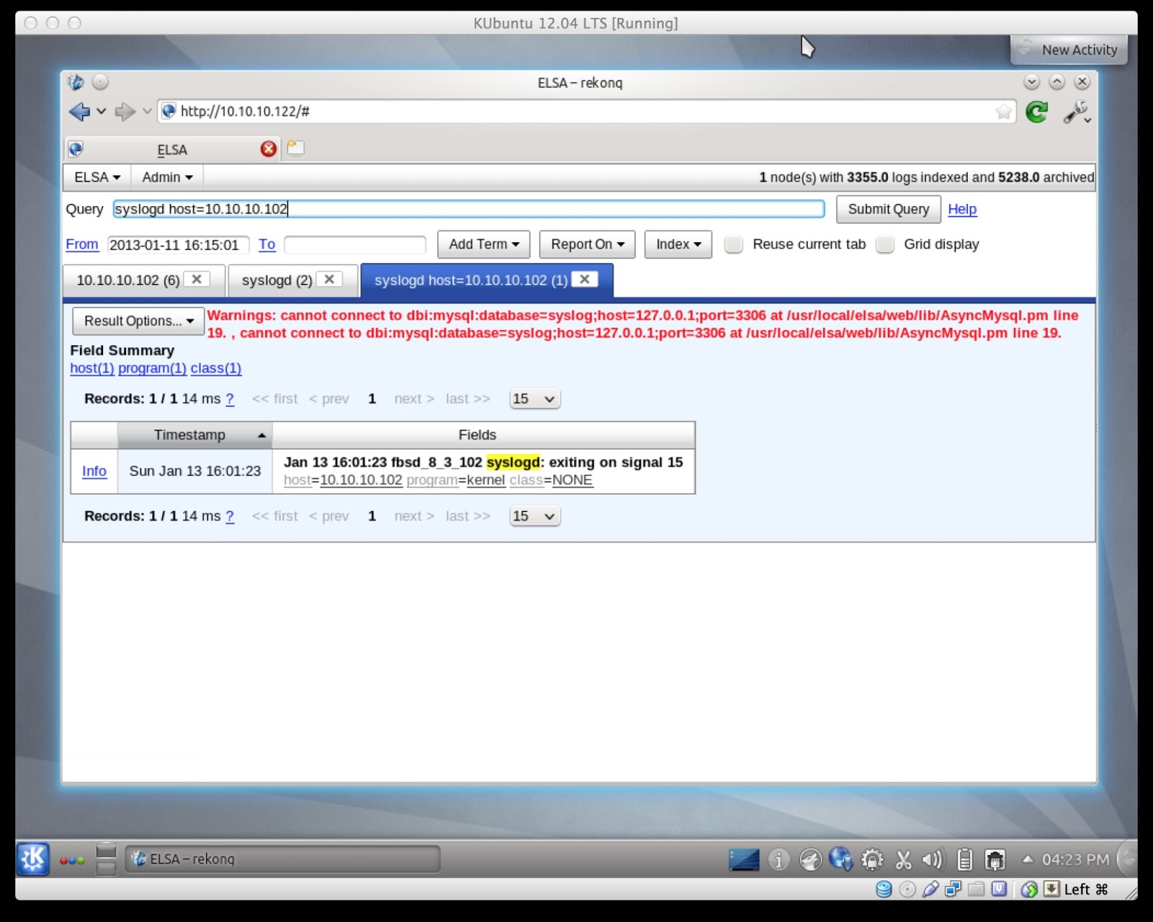Open the ELSA menu dropdown

97,177
